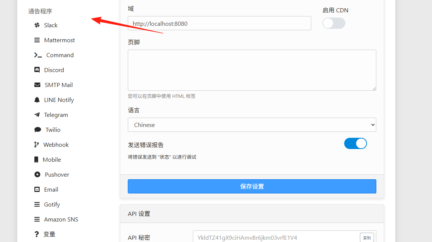
Task: Click the Webhook branch icon
Action: point(36,145)
